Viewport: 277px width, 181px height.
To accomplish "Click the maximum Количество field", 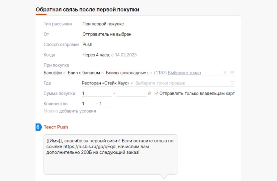I will (x=105, y=104).
